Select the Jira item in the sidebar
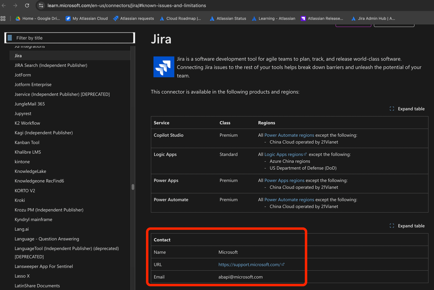Screen dimensions: 434x290 click(18, 56)
